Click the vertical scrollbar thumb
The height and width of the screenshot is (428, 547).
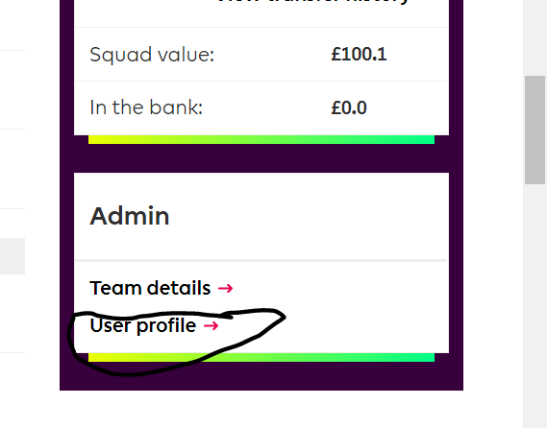pos(535,130)
